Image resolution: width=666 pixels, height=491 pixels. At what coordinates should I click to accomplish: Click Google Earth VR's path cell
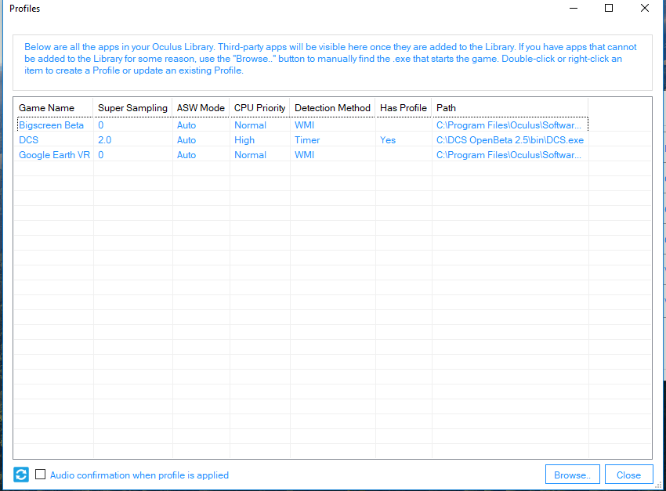[x=509, y=155]
